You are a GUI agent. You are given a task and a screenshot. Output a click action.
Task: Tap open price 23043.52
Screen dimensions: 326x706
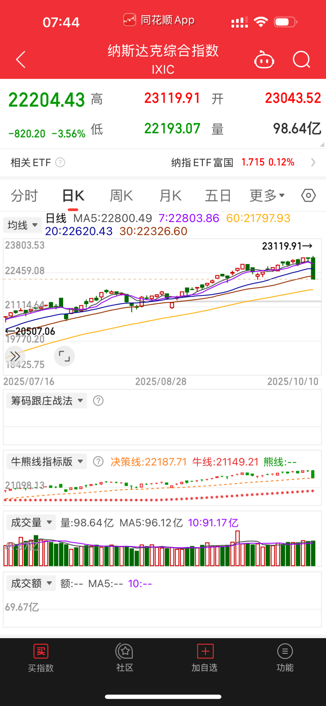click(x=293, y=98)
